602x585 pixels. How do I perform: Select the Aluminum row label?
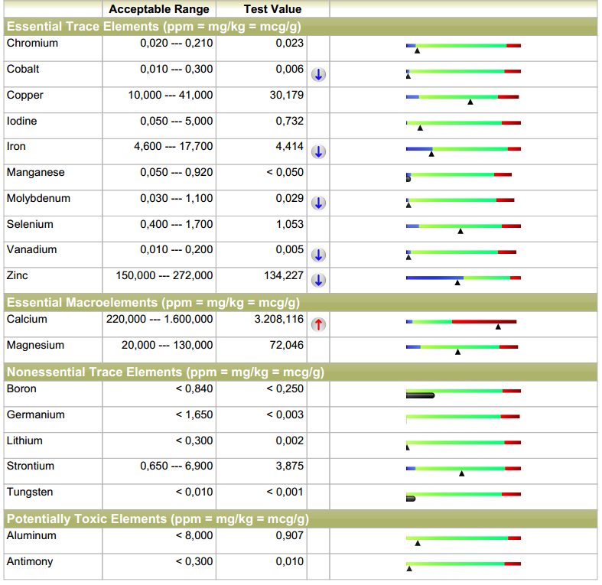pos(31,535)
